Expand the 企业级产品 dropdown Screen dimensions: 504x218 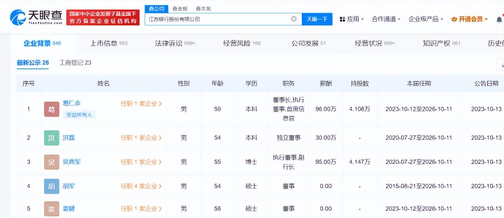point(426,19)
